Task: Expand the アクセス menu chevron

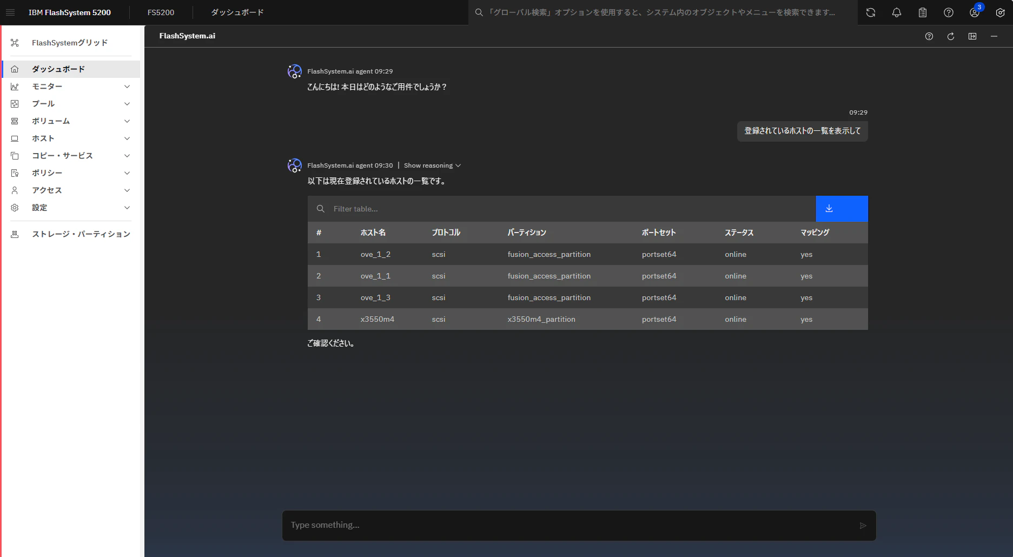Action: coord(127,190)
